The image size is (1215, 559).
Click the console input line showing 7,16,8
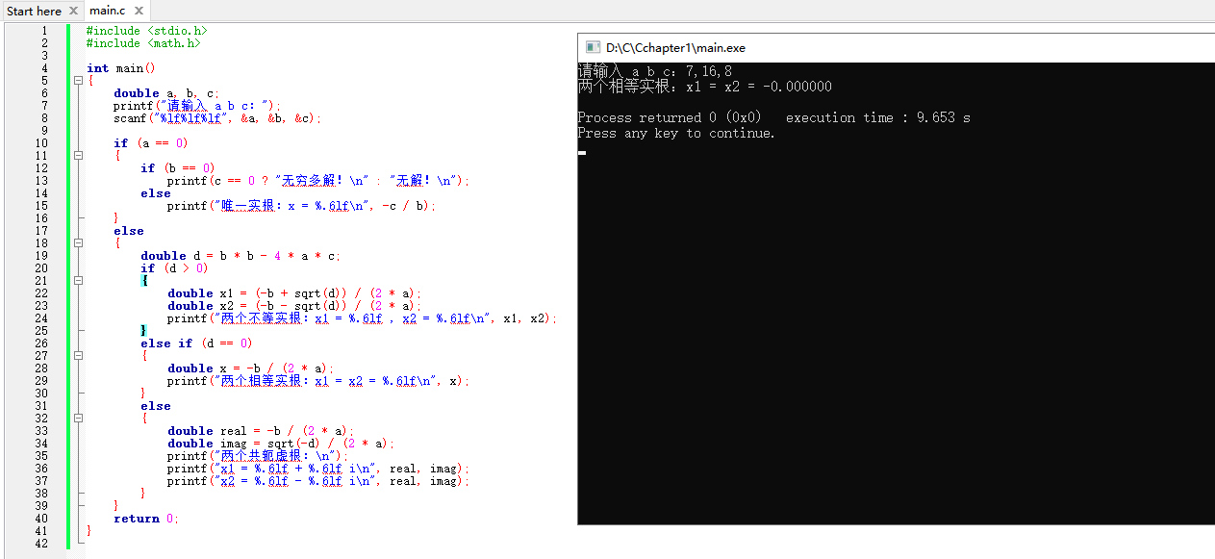(654, 71)
